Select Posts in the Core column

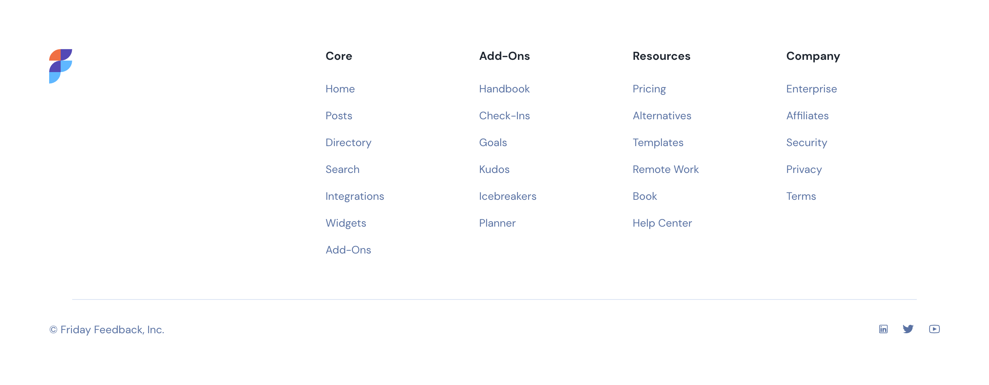coord(339,116)
